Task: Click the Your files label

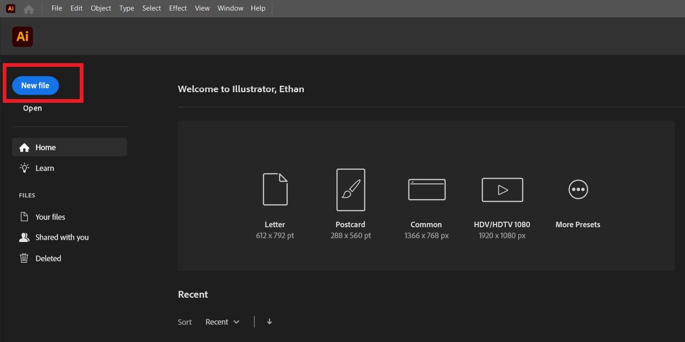Action: [x=50, y=217]
